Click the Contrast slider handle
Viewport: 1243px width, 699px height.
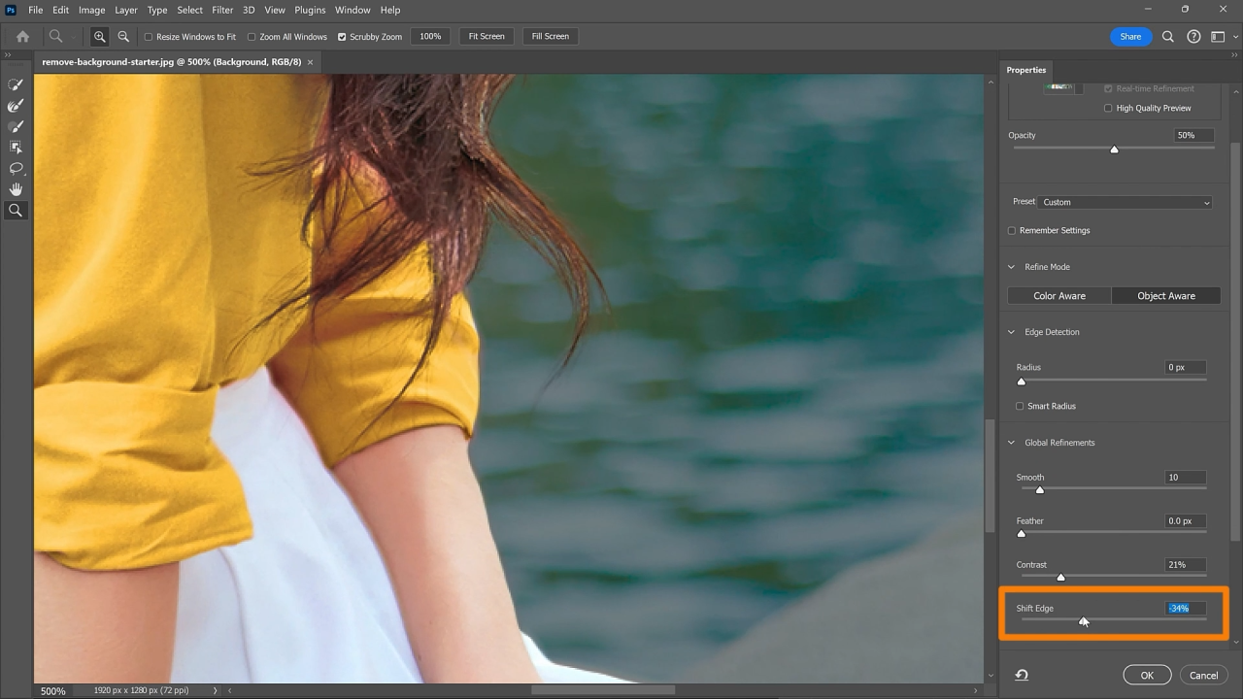click(x=1060, y=578)
